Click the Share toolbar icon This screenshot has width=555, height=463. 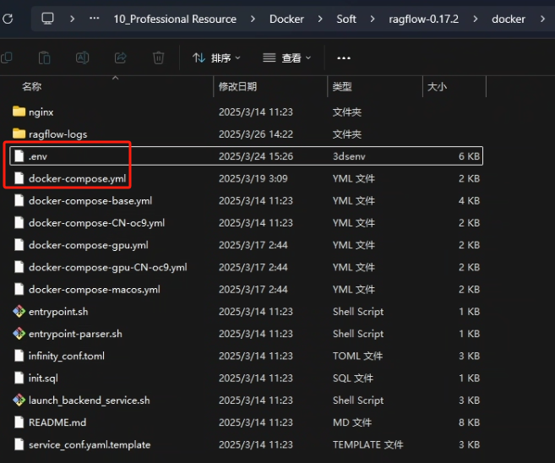120,57
